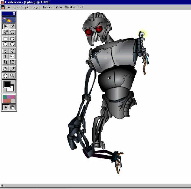This screenshot has width=191, height=189.
Task: Switch to Preview mode hand button
Action: (12, 107)
